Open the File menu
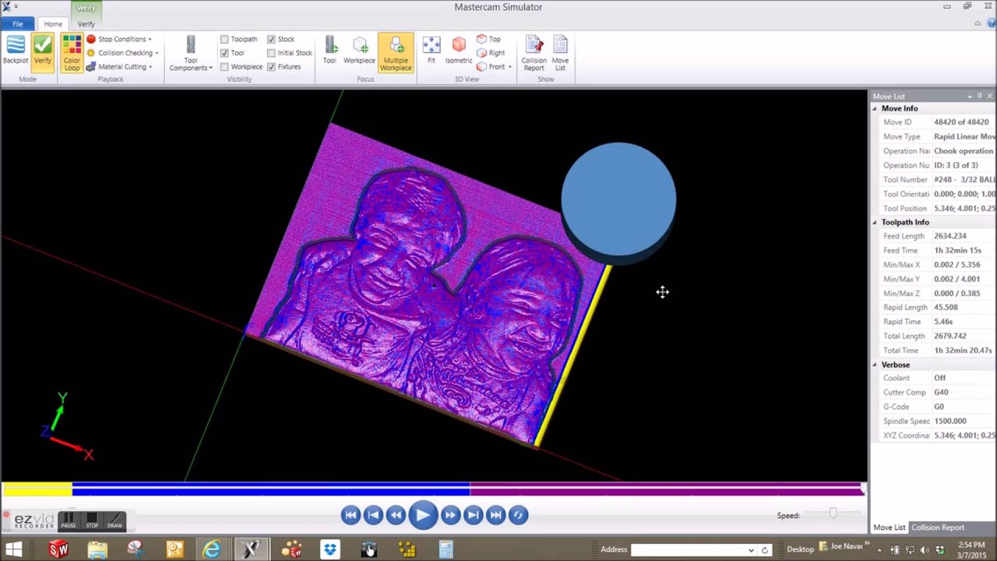 (x=17, y=24)
